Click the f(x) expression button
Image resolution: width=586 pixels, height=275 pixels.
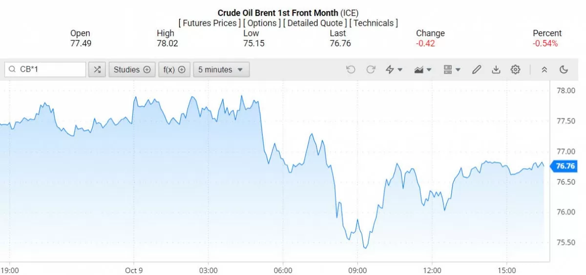point(174,70)
